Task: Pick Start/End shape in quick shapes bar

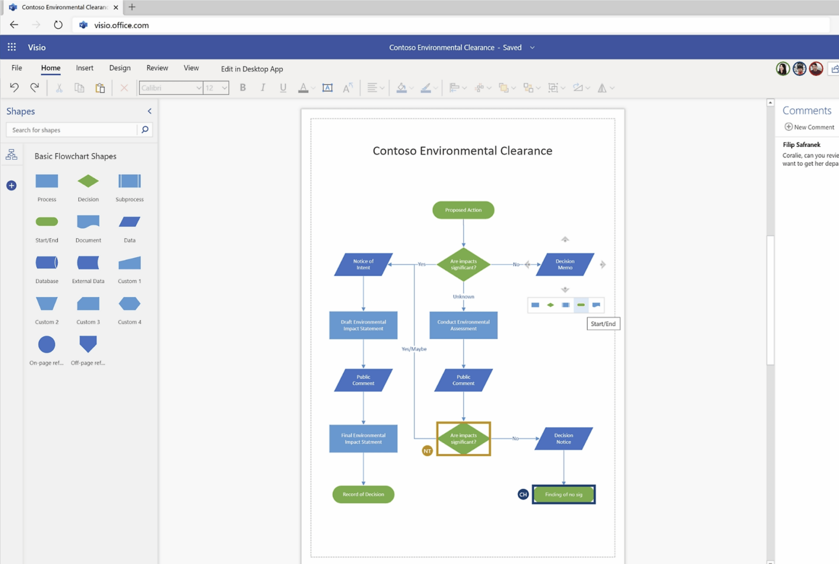Action: (x=581, y=305)
